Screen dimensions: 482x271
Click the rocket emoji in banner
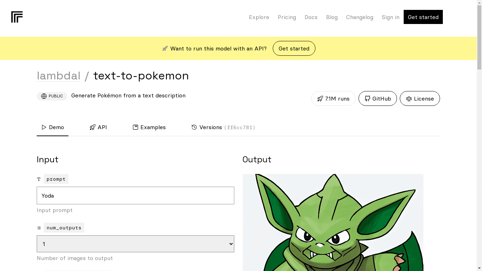165,48
